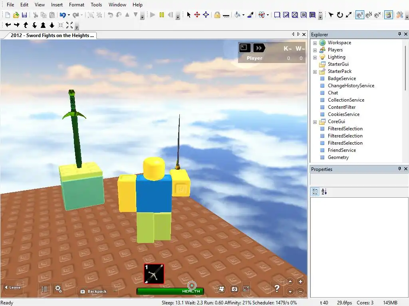Select the eyedropper color pick tool
The height and width of the screenshot is (306, 409).
[250, 15]
